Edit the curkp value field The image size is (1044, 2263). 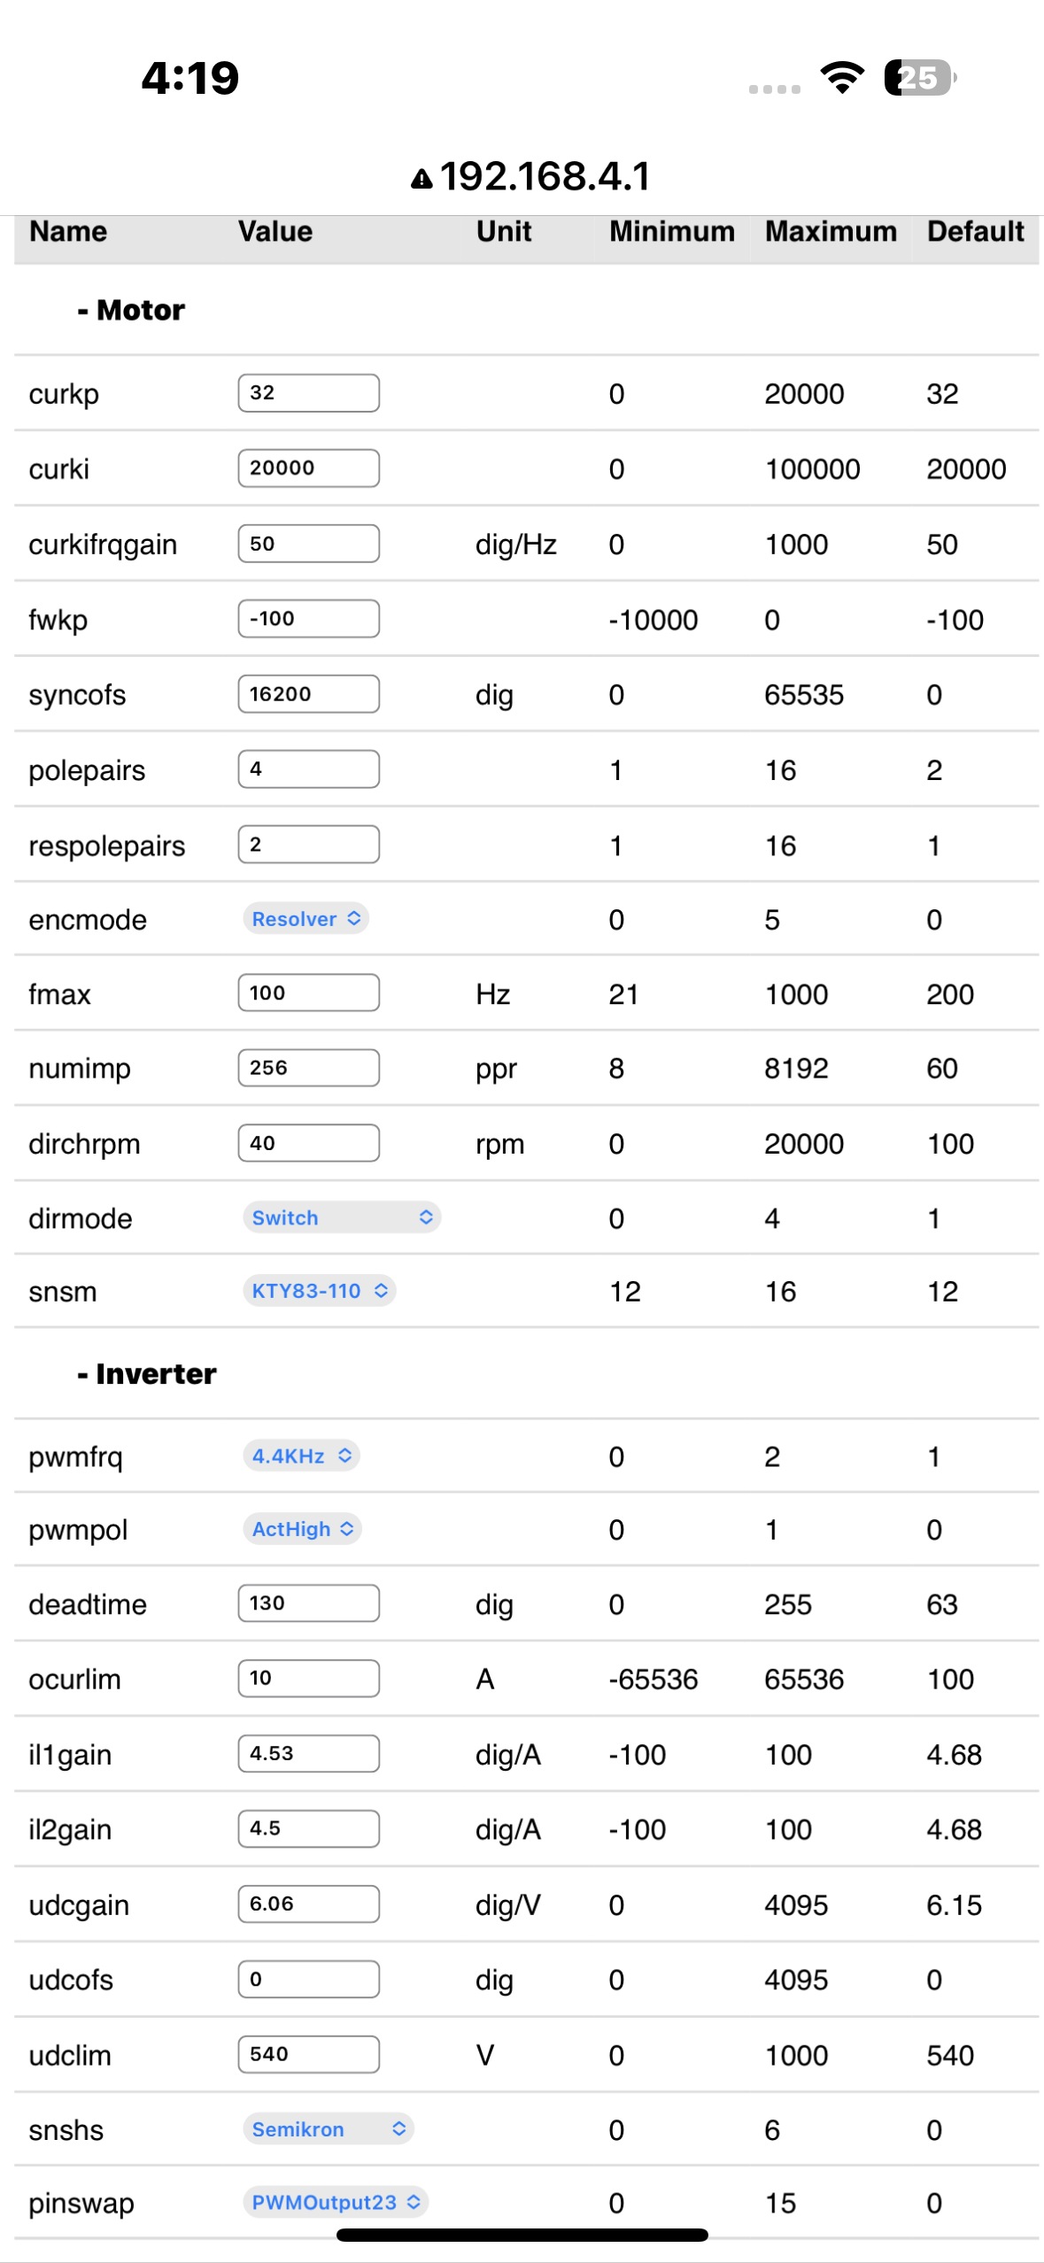click(308, 393)
